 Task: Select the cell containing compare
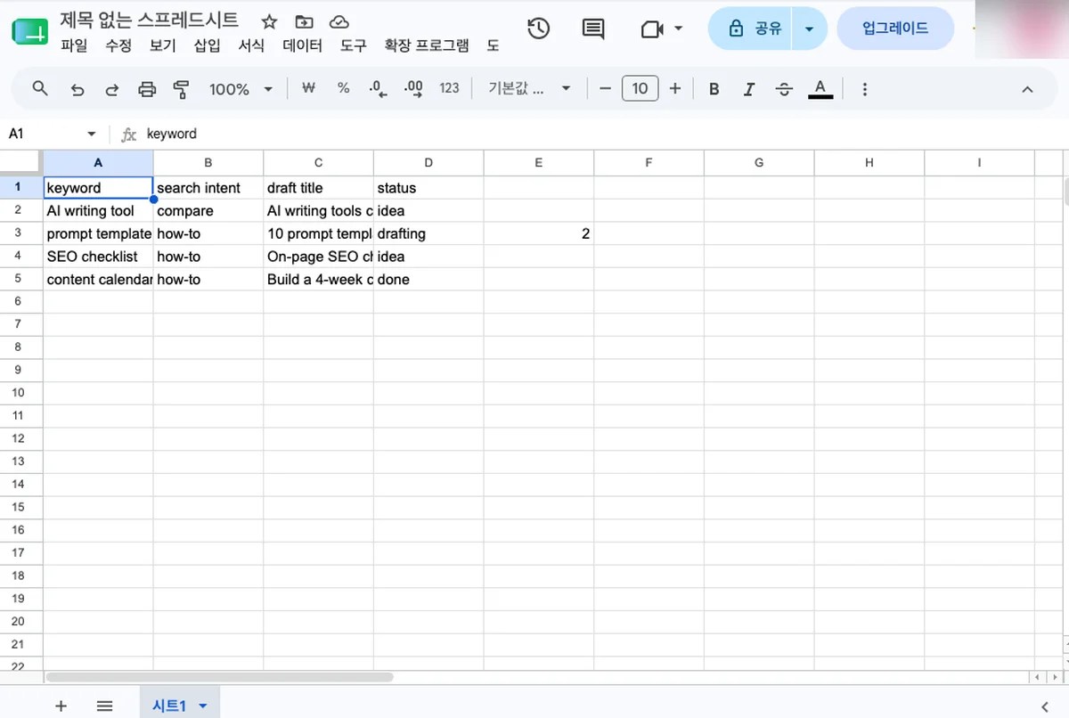(208, 211)
